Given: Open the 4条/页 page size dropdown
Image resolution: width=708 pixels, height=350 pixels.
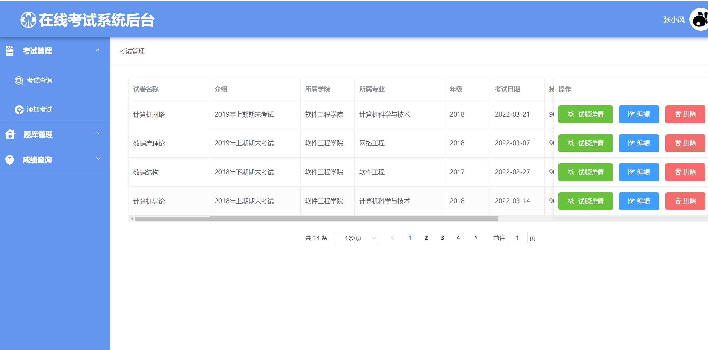Looking at the screenshot, I should [356, 238].
